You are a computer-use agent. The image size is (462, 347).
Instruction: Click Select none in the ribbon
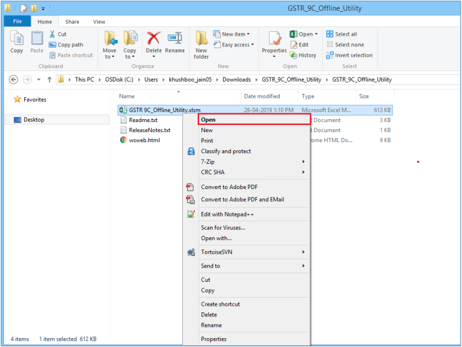[x=345, y=45]
